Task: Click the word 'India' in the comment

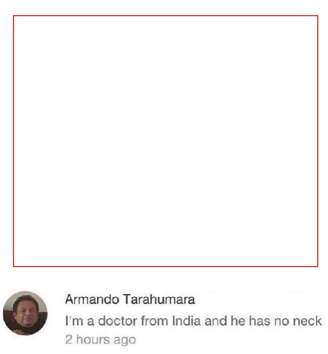Action: click(x=186, y=321)
